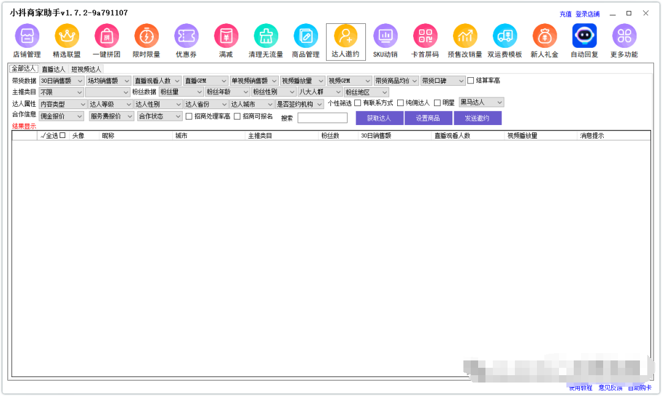Open the 充值 recharge link
662x396 pixels.
tap(565, 14)
